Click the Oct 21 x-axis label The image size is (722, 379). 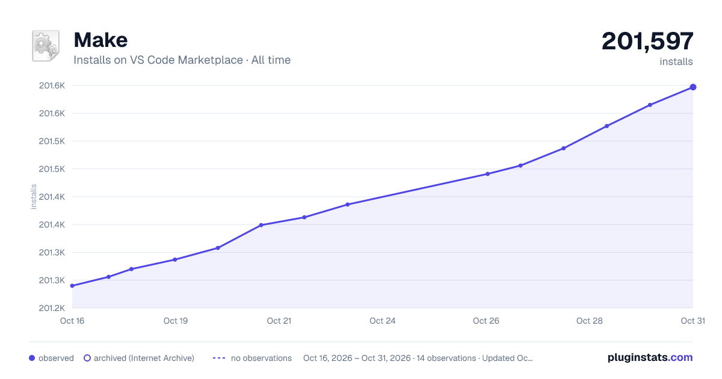click(279, 321)
